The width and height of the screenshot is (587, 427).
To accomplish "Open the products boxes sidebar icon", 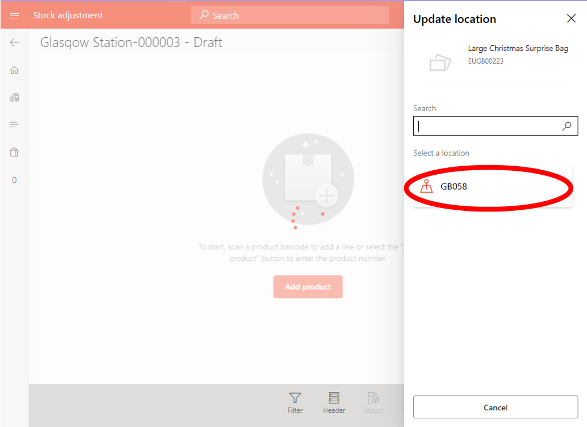I will (14, 97).
